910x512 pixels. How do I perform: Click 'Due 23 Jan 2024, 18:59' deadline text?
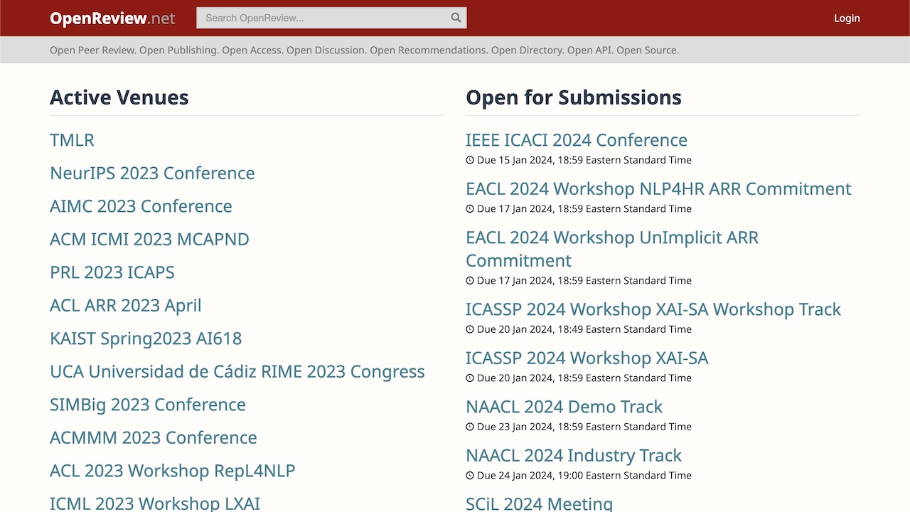coord(584,427)
